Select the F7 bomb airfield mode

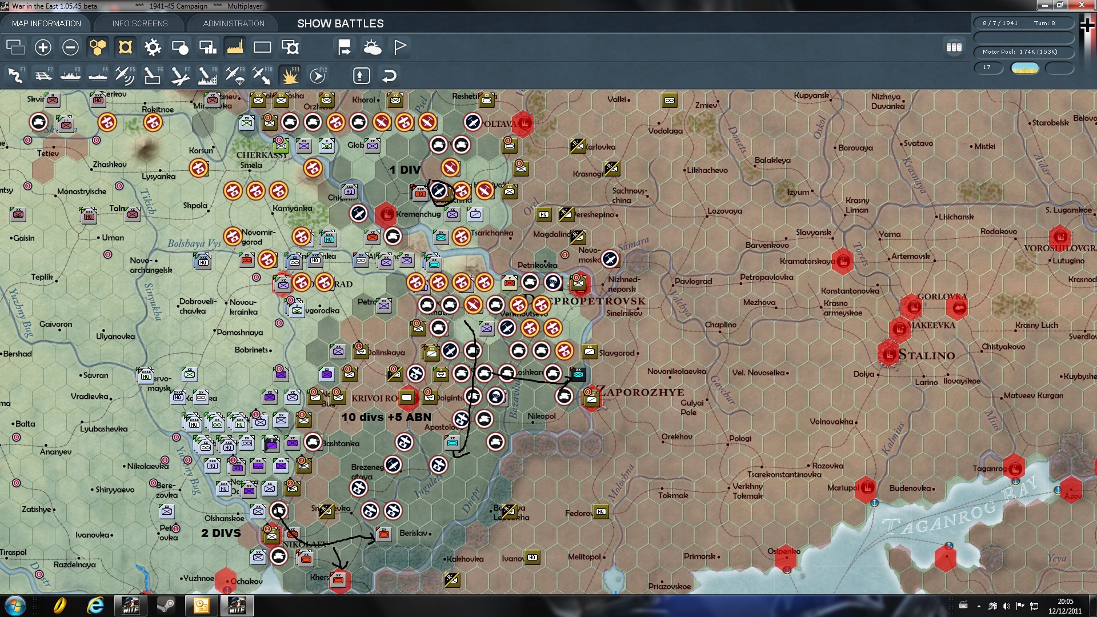180,75
